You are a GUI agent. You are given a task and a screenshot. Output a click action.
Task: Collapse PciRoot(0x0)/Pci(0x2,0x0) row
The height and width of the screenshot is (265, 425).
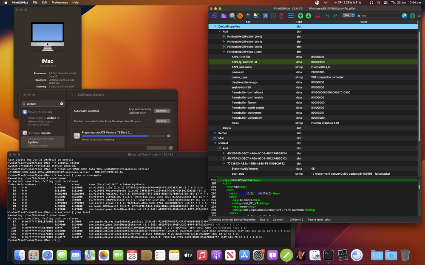224,52
